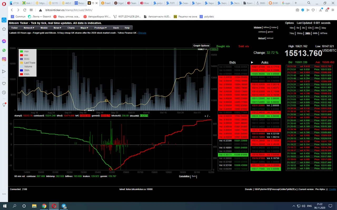This screenshot has width=337, height=210.
Task: Expand the News dropdown menu
Action: (57, 28)
